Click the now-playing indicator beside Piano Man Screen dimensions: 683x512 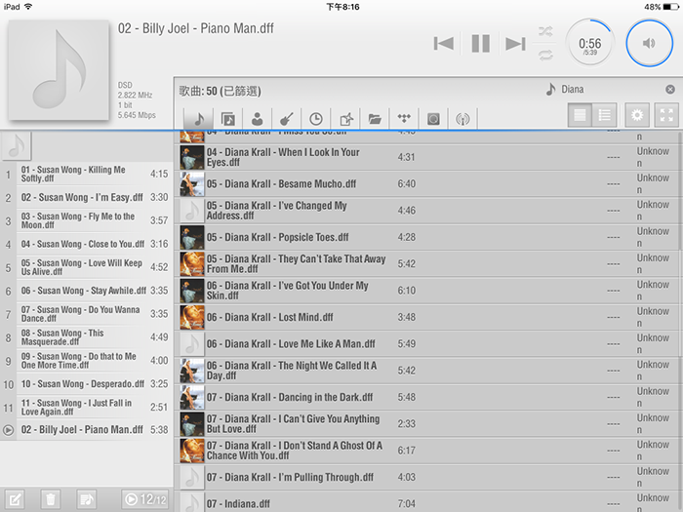[x=8, y=430]
